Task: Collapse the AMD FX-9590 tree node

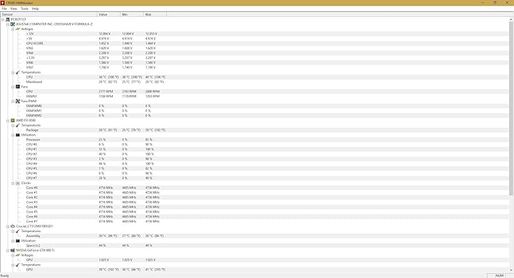Action: tap(8, 120)
